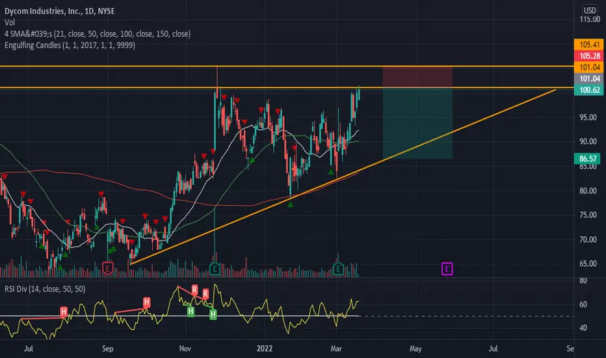Click the Nov label on the time axis

(185, 349)
